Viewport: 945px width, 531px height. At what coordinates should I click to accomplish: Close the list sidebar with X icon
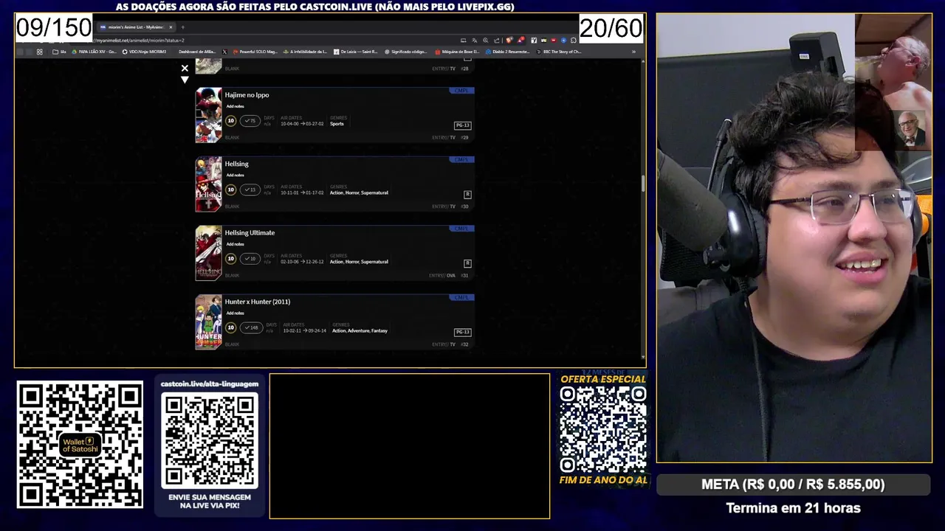pos(185,68)
